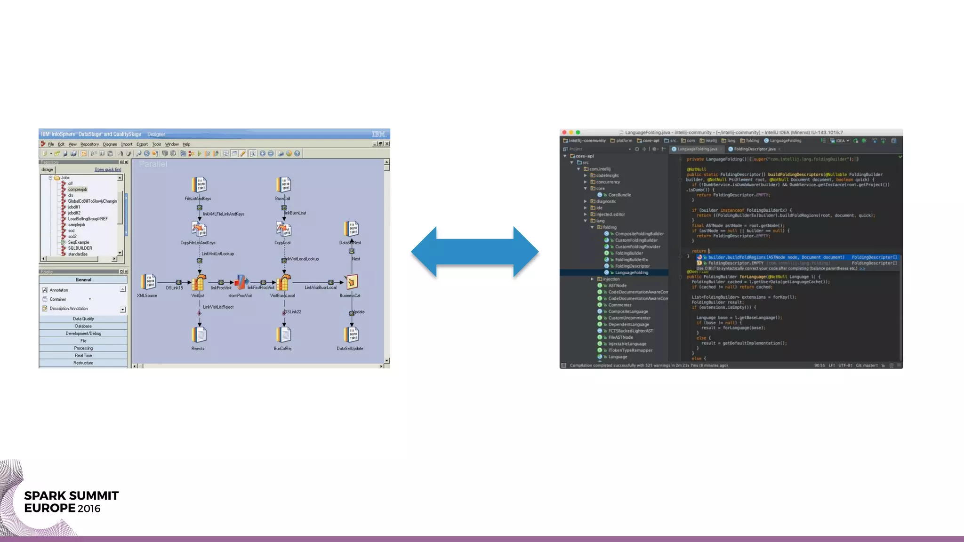Click the Zoom Out minus toolbar icon
Viewport: 964px width, 542px height.
click(x=271, y=153)
